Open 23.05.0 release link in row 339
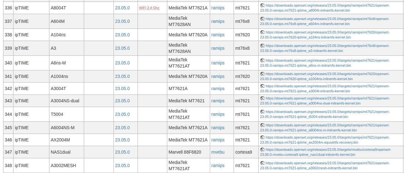The height and width of the screenshot is (173, 404). pos(122,48)
